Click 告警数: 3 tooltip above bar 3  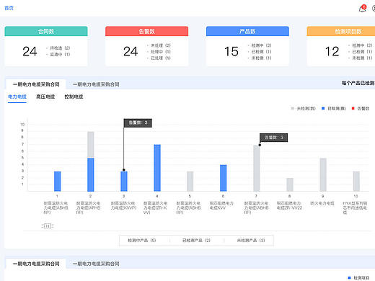pos(138,122)
